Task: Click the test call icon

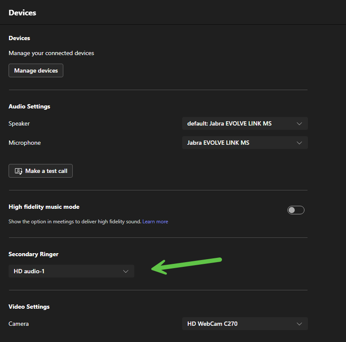Action: coord(18,171)
